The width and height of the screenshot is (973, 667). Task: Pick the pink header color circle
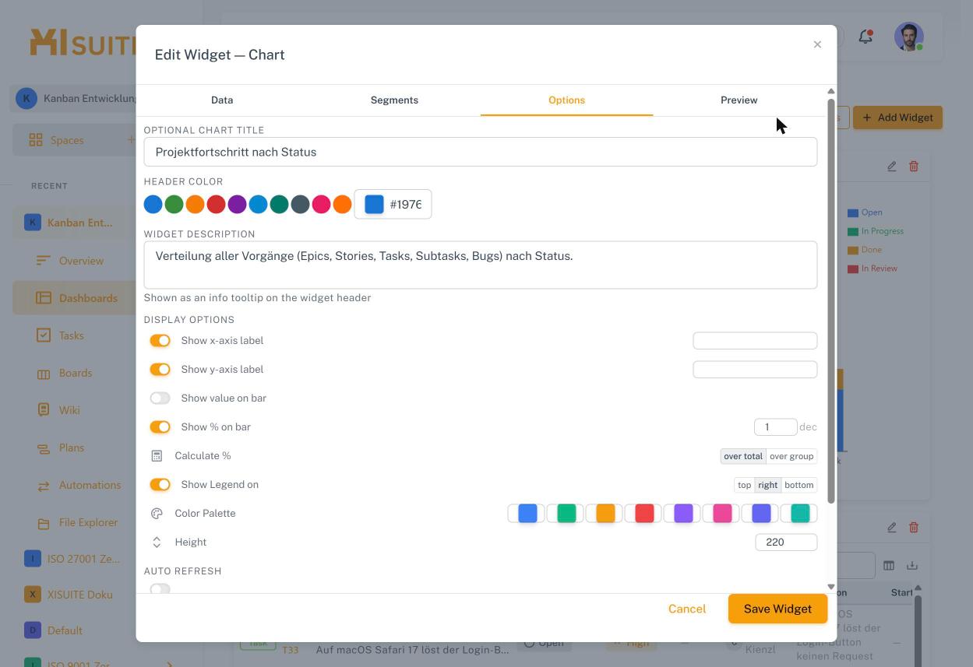click(322, 204)
